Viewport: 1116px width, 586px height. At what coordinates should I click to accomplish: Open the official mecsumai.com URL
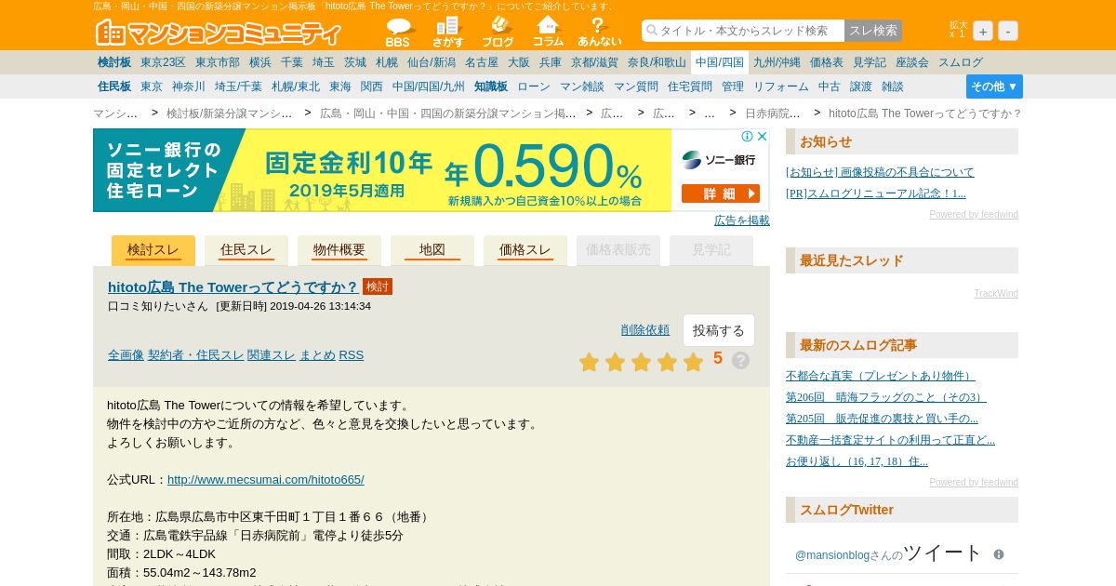(x=266, y=479)
